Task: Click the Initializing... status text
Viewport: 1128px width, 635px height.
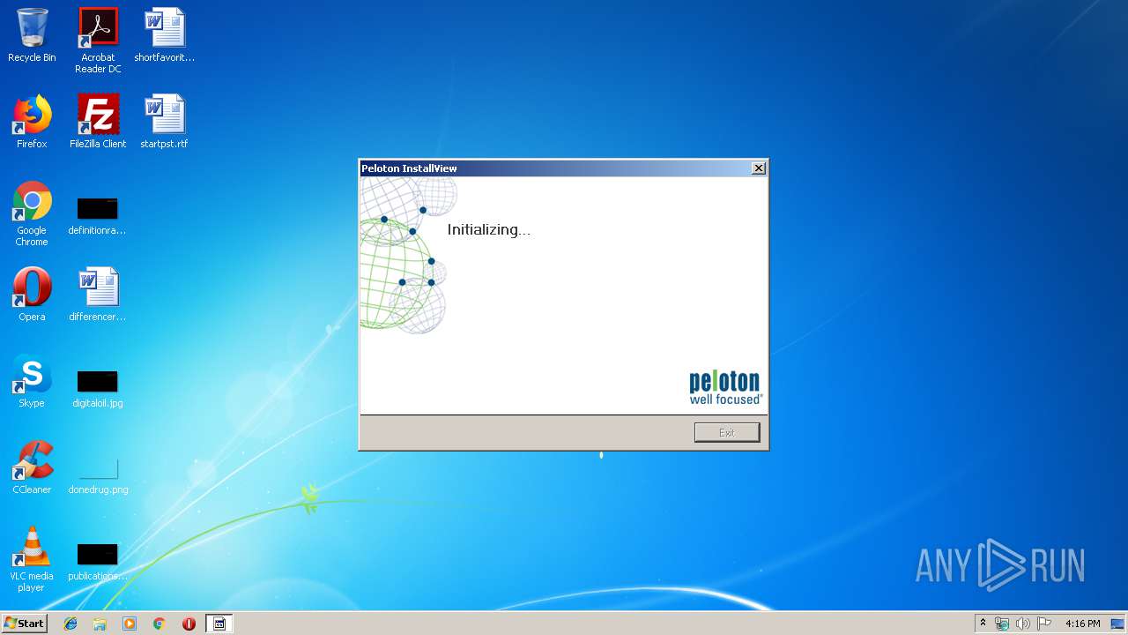Action: point(489,229)
